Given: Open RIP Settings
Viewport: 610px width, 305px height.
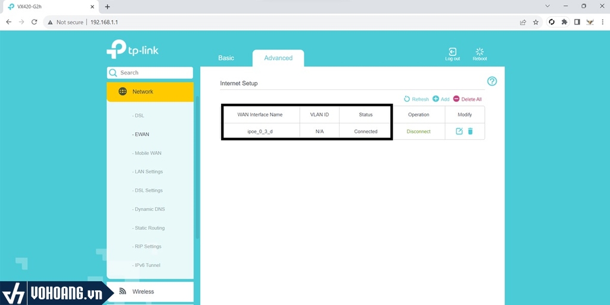Looking at the screenshot, I should [x=147, y=246].
